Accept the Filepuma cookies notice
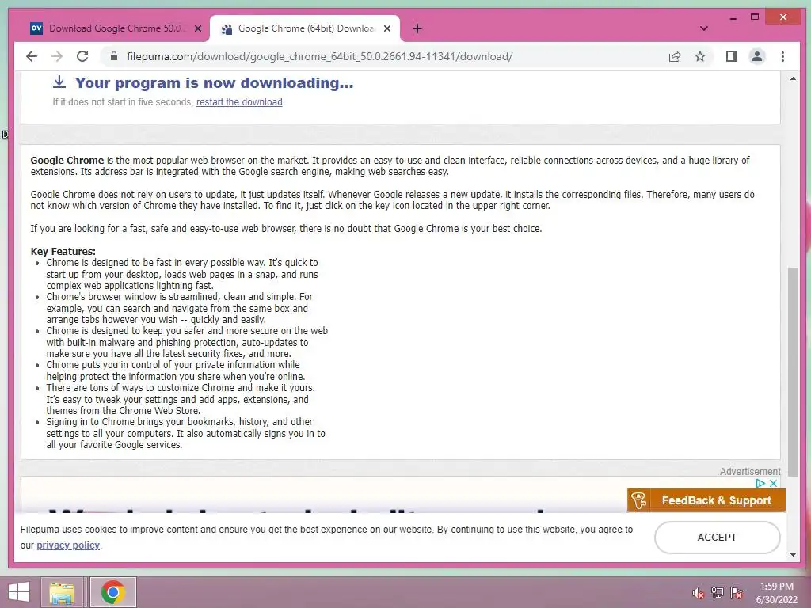 [x=717, y=538]
